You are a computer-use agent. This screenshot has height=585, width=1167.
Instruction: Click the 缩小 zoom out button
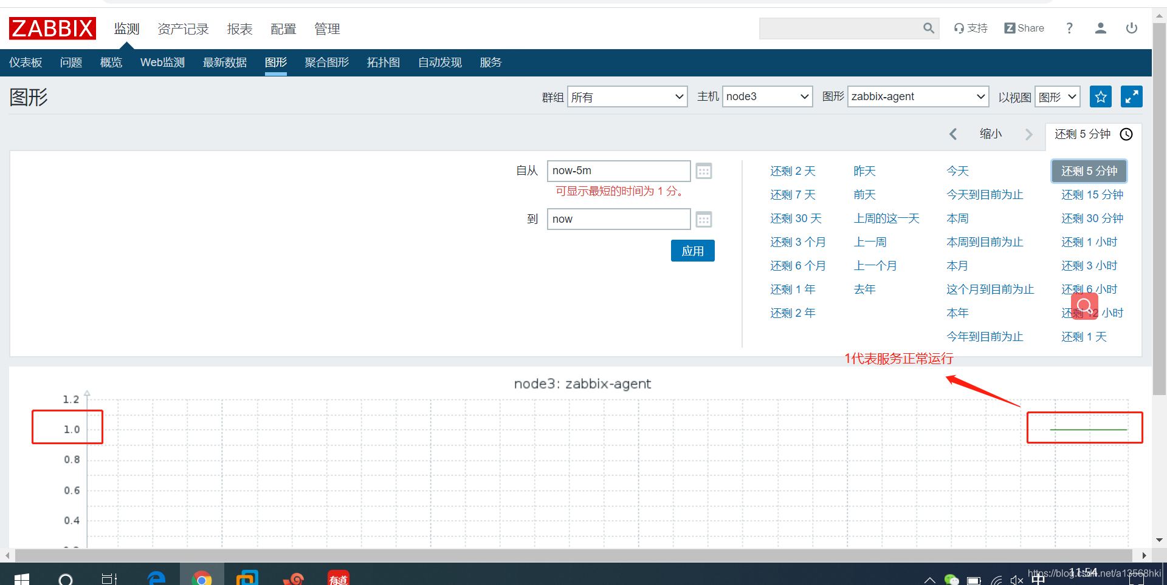tap(991, 134)
